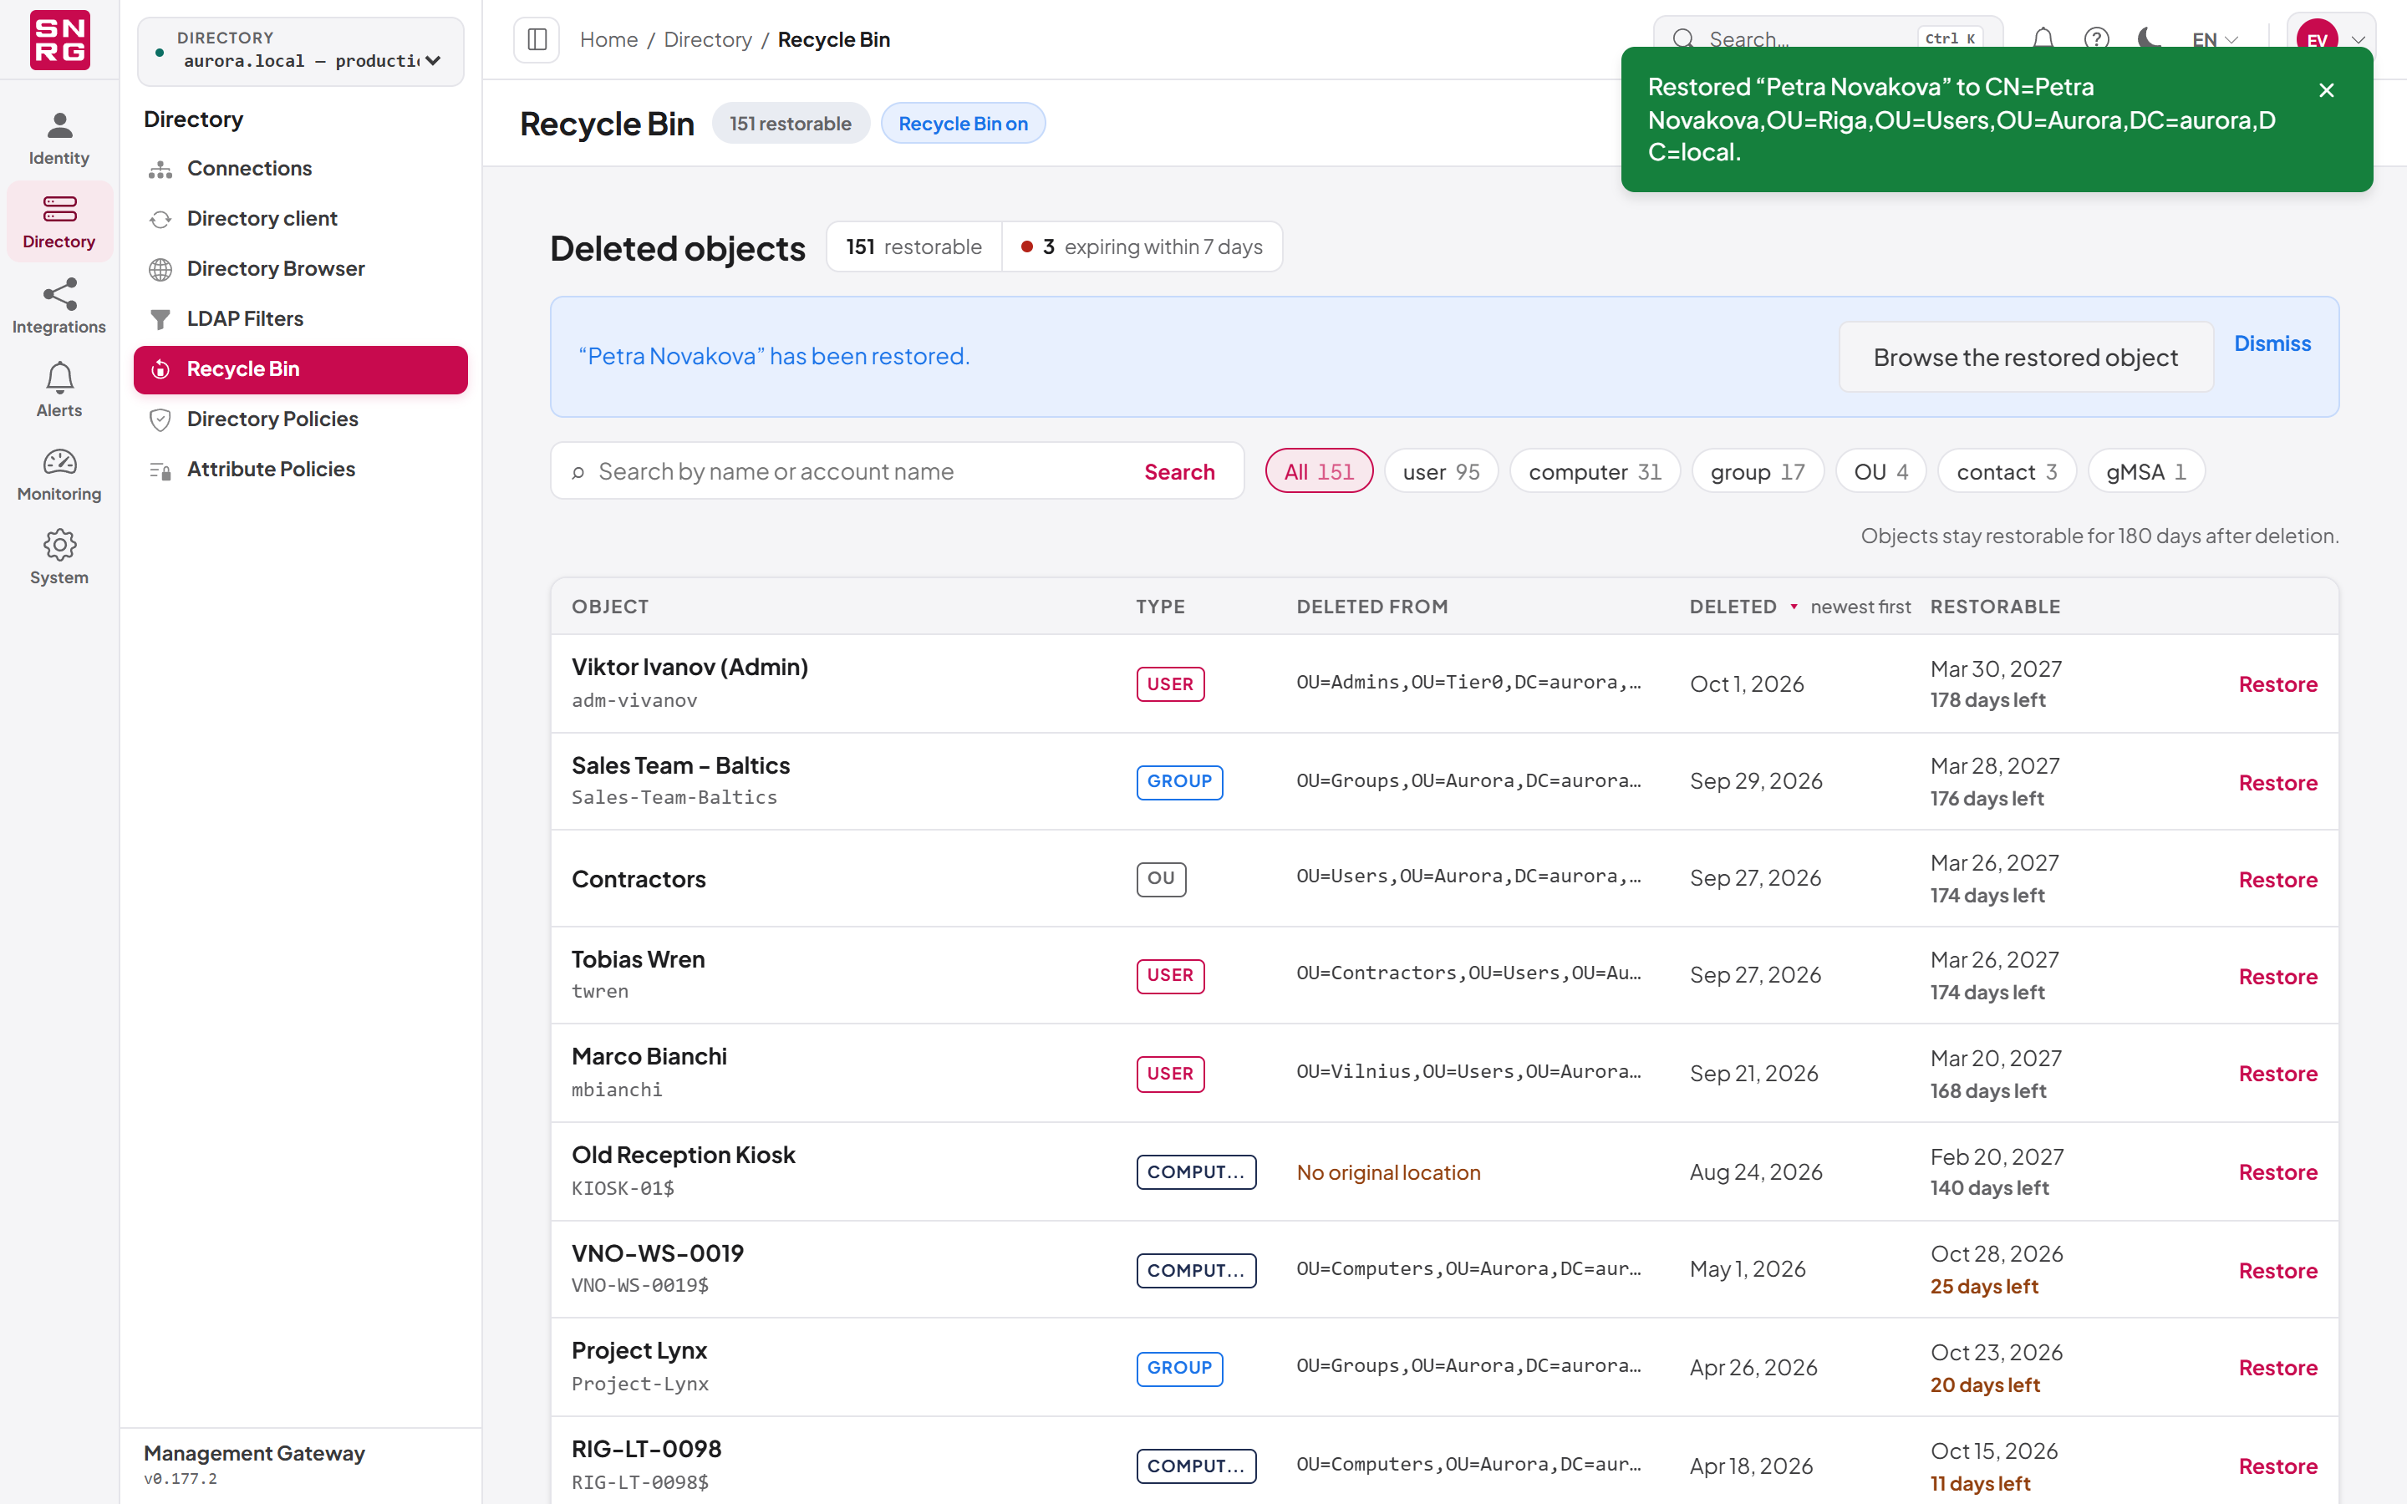2407x1504 pixels.
Task: Click the notifications bell in header
Action: (x=2043, y=40)
